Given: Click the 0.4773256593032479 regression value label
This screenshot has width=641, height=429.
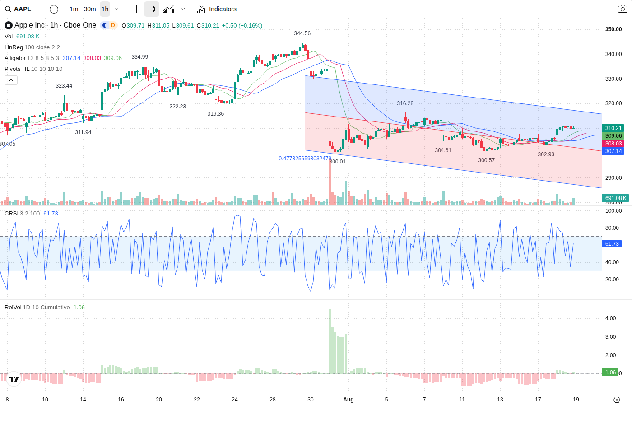Looking at the screenshot, I should 305,159.
